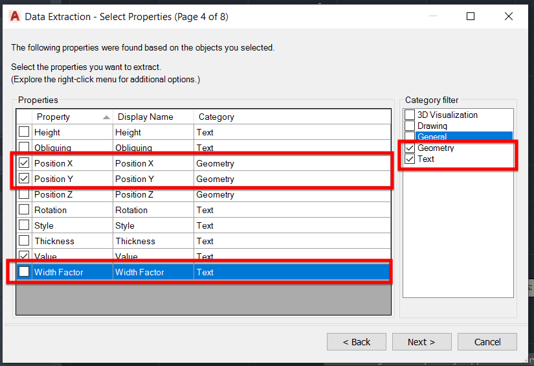Select the Geometry label in Category filter
534x366 pixels.
(x=436, y=148)
